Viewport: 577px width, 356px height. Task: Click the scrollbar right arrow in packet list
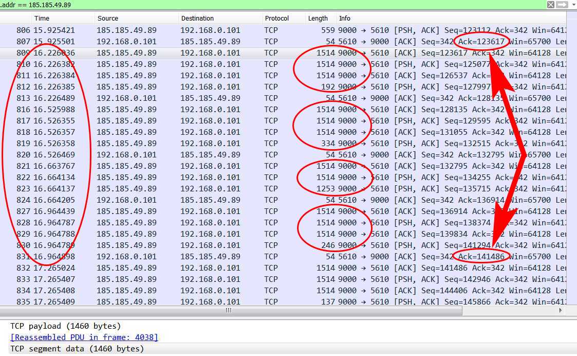[561, 311]
